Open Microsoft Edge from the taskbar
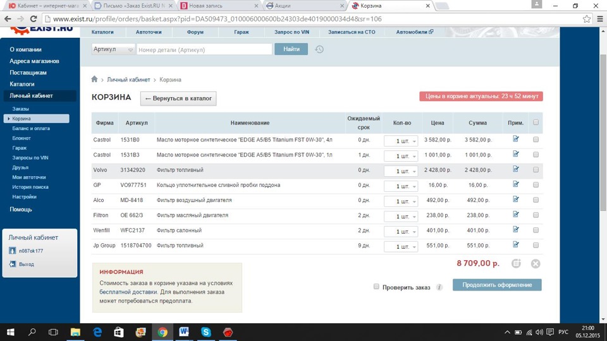607x341 pixels. (x=97, y=332)
